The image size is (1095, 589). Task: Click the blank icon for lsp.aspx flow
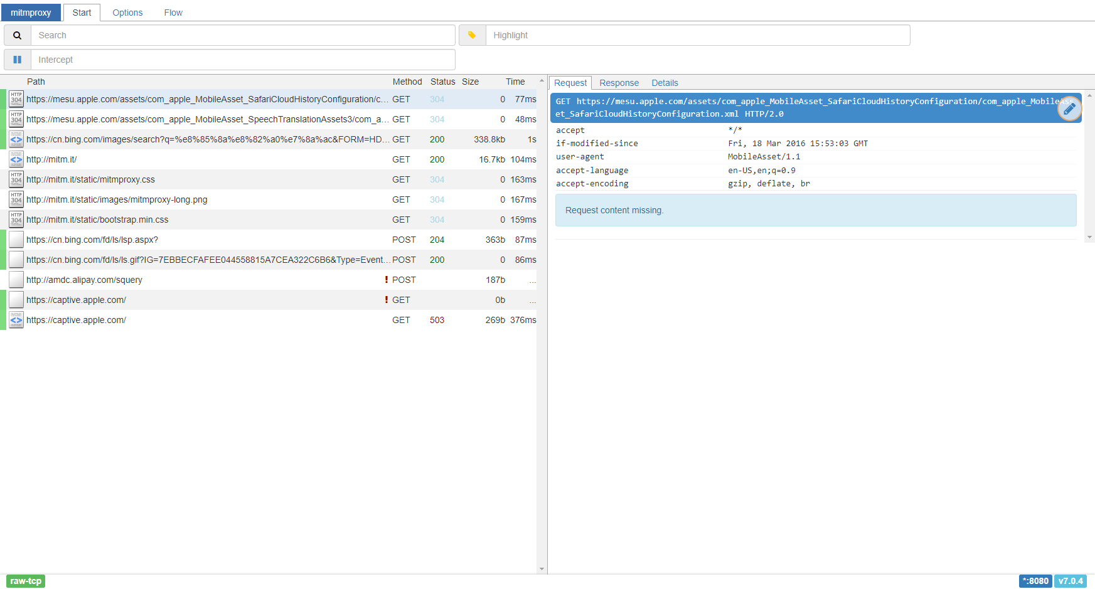click(16, 240)
